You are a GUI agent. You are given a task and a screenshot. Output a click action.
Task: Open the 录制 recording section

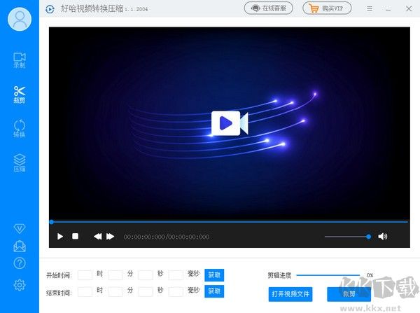[20, 60]
